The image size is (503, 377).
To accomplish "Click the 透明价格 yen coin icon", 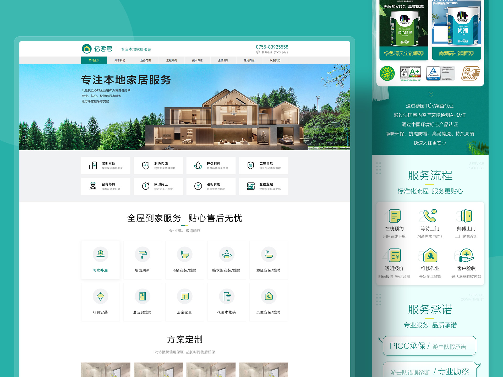I will point(198,186).
